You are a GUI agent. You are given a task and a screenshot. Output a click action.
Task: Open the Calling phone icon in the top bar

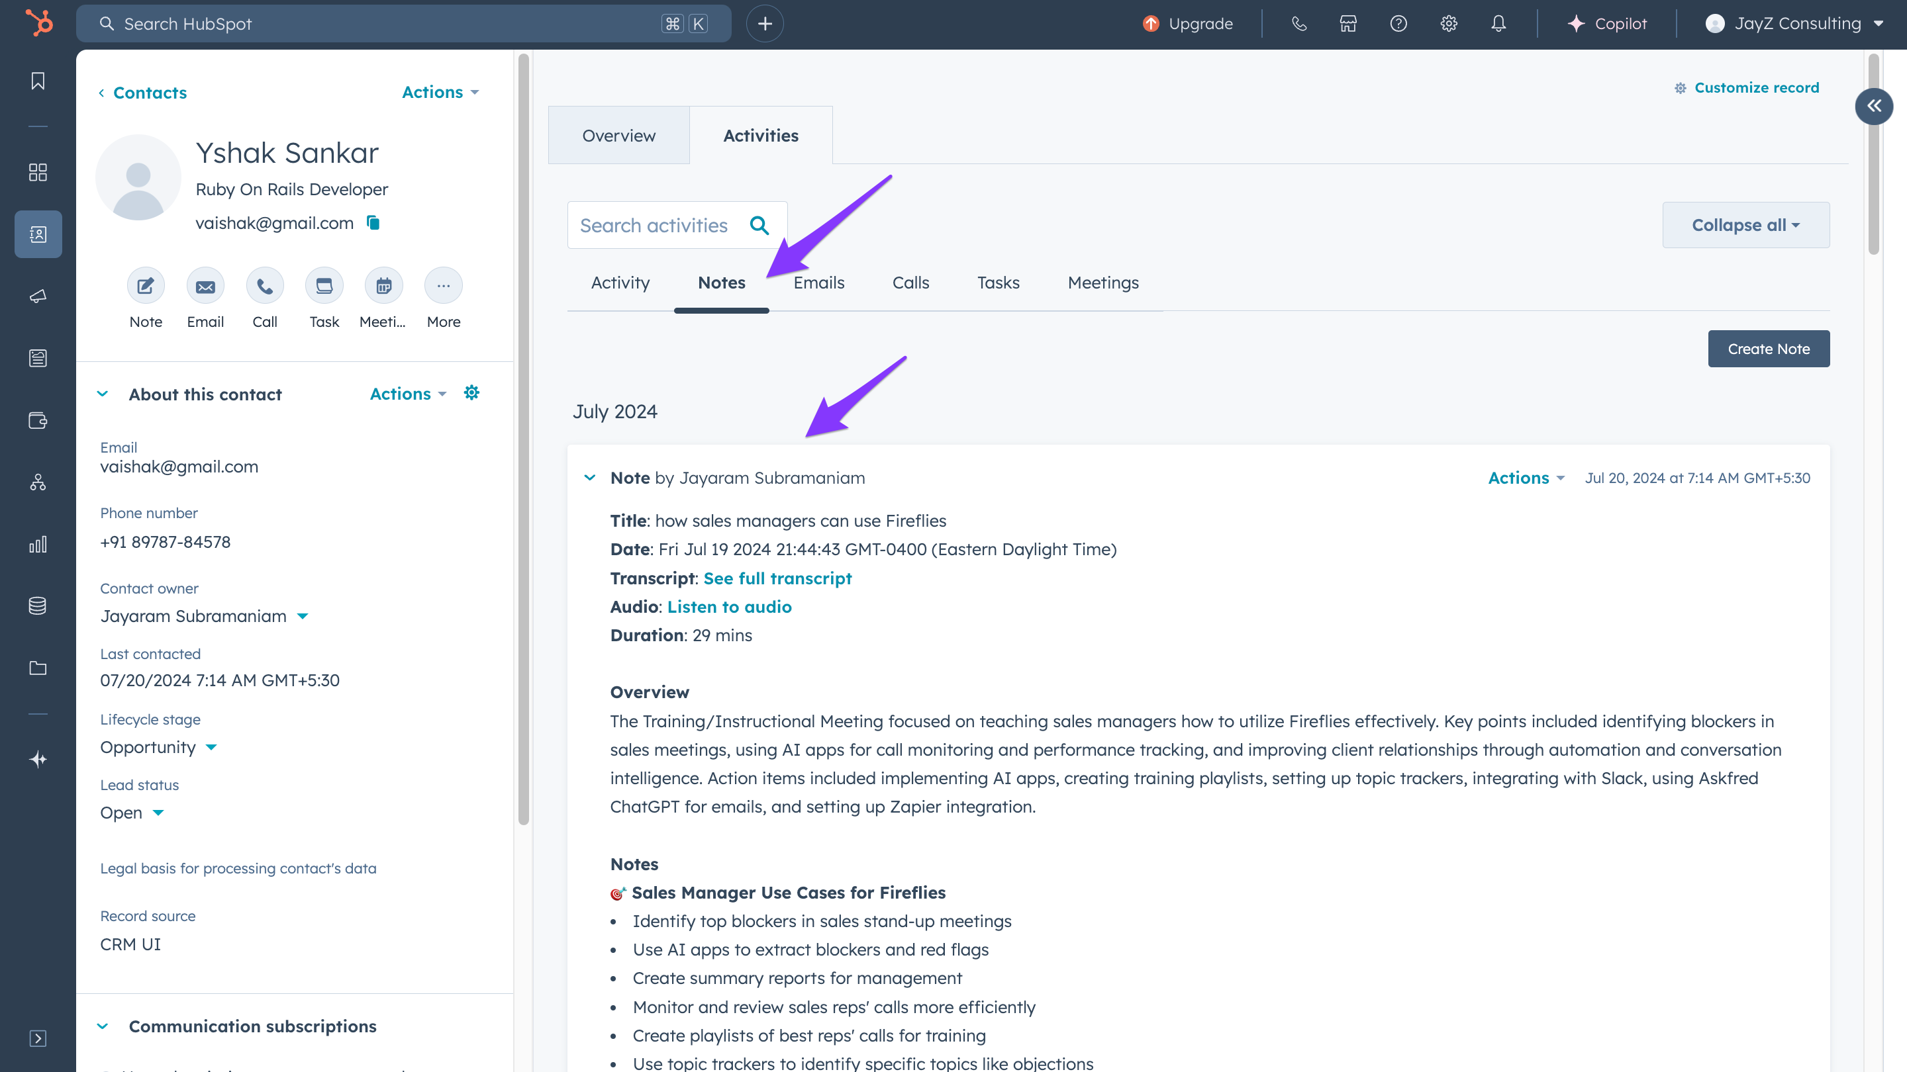1299,24
